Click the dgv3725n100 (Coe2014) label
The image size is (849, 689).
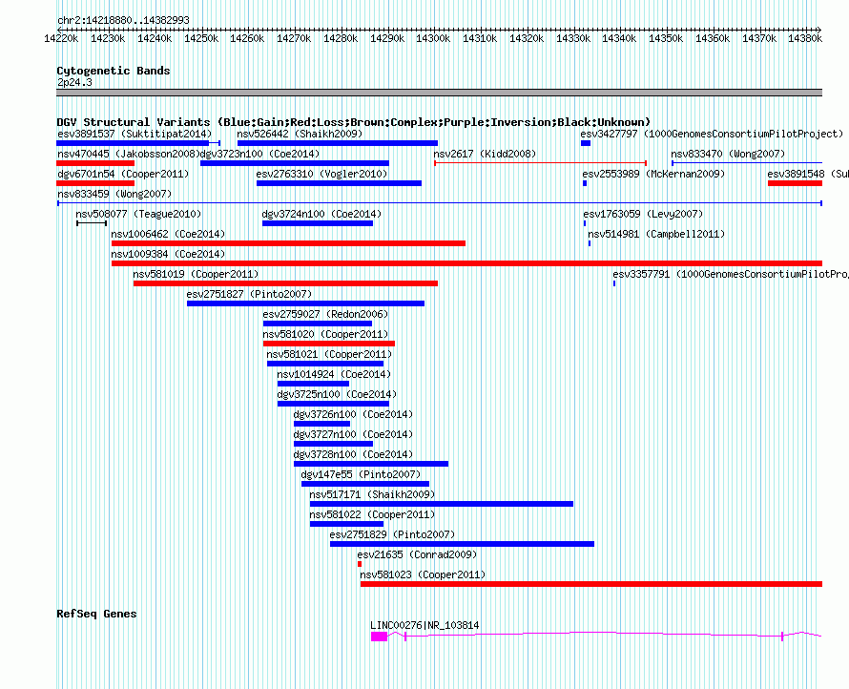point(337,394)
